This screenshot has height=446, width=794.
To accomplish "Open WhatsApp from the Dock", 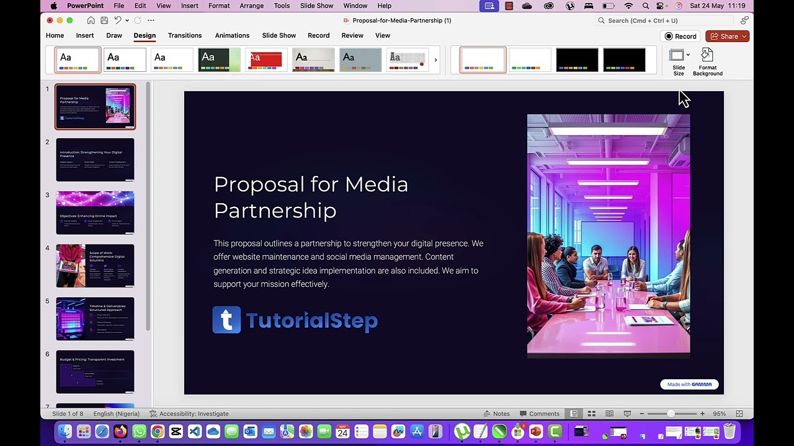I will click(x=139, y=432).
